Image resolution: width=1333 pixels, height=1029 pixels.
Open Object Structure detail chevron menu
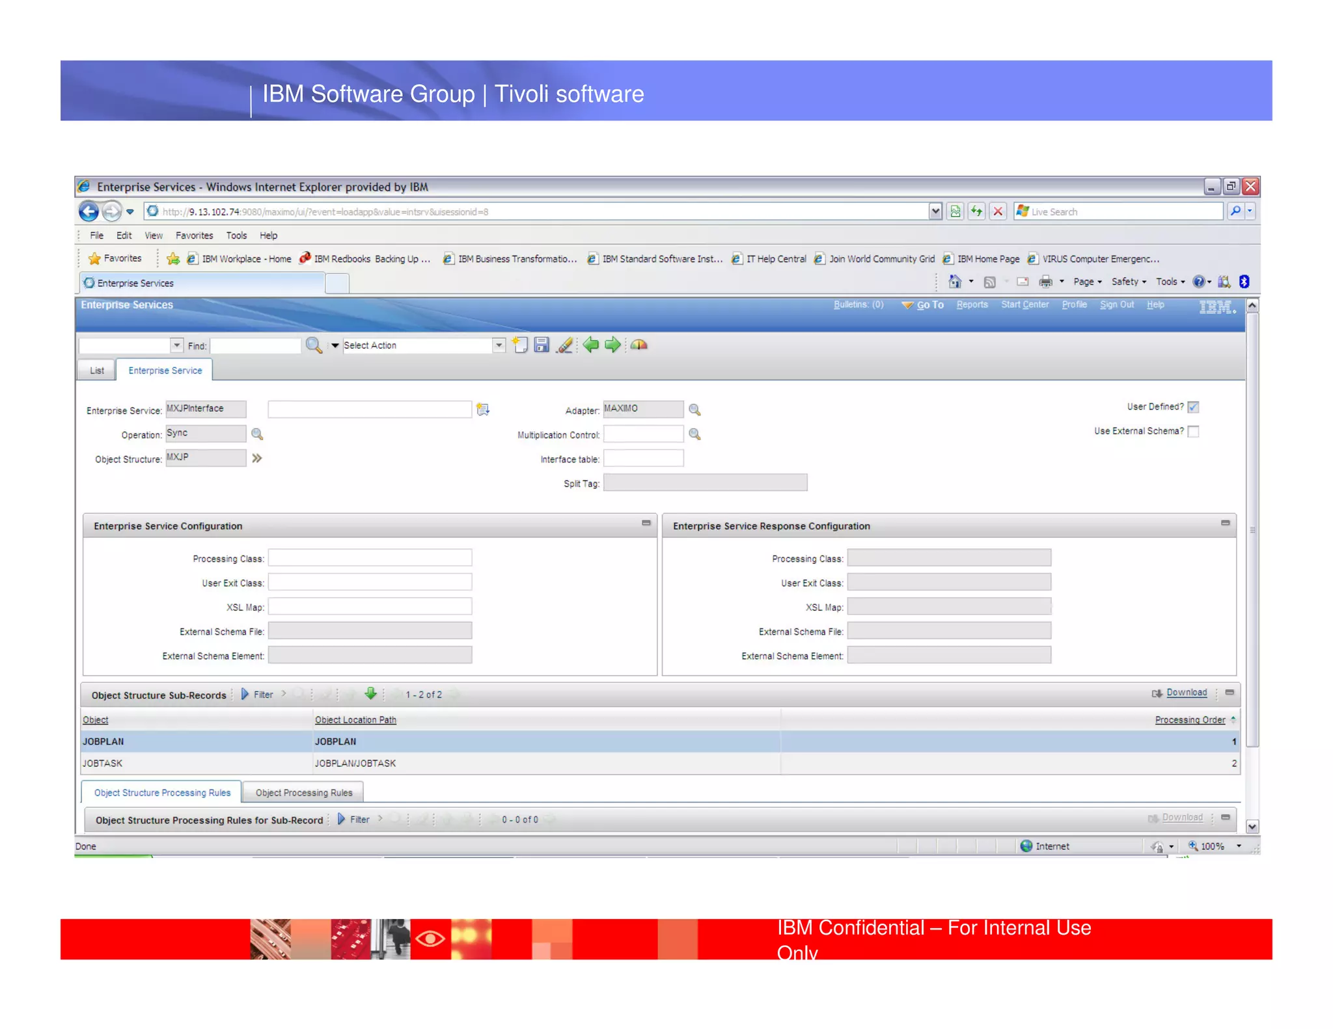coord(257,458)
